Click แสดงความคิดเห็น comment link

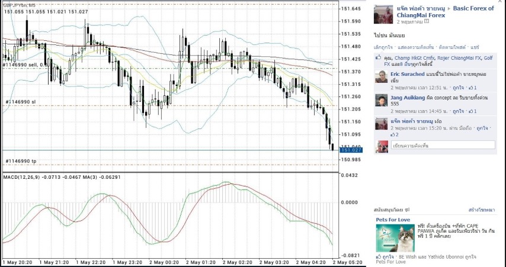[x=416, y=47]
